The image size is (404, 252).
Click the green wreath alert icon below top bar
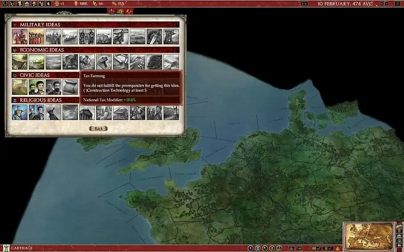(120, 11)
